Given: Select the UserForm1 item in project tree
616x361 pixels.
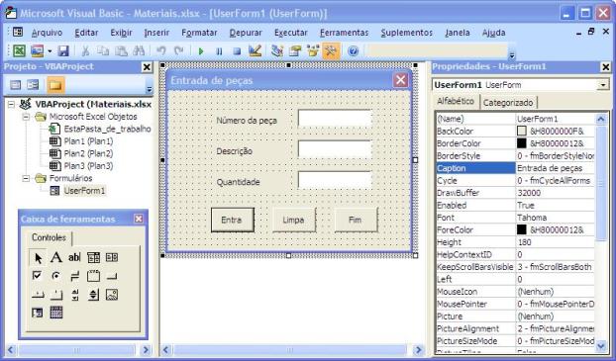Looking at the screenshot, I should click(84, 191).
